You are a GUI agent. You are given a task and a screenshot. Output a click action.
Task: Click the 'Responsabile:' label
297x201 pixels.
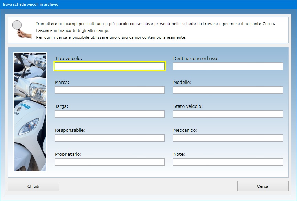click(x=70, y=130)
